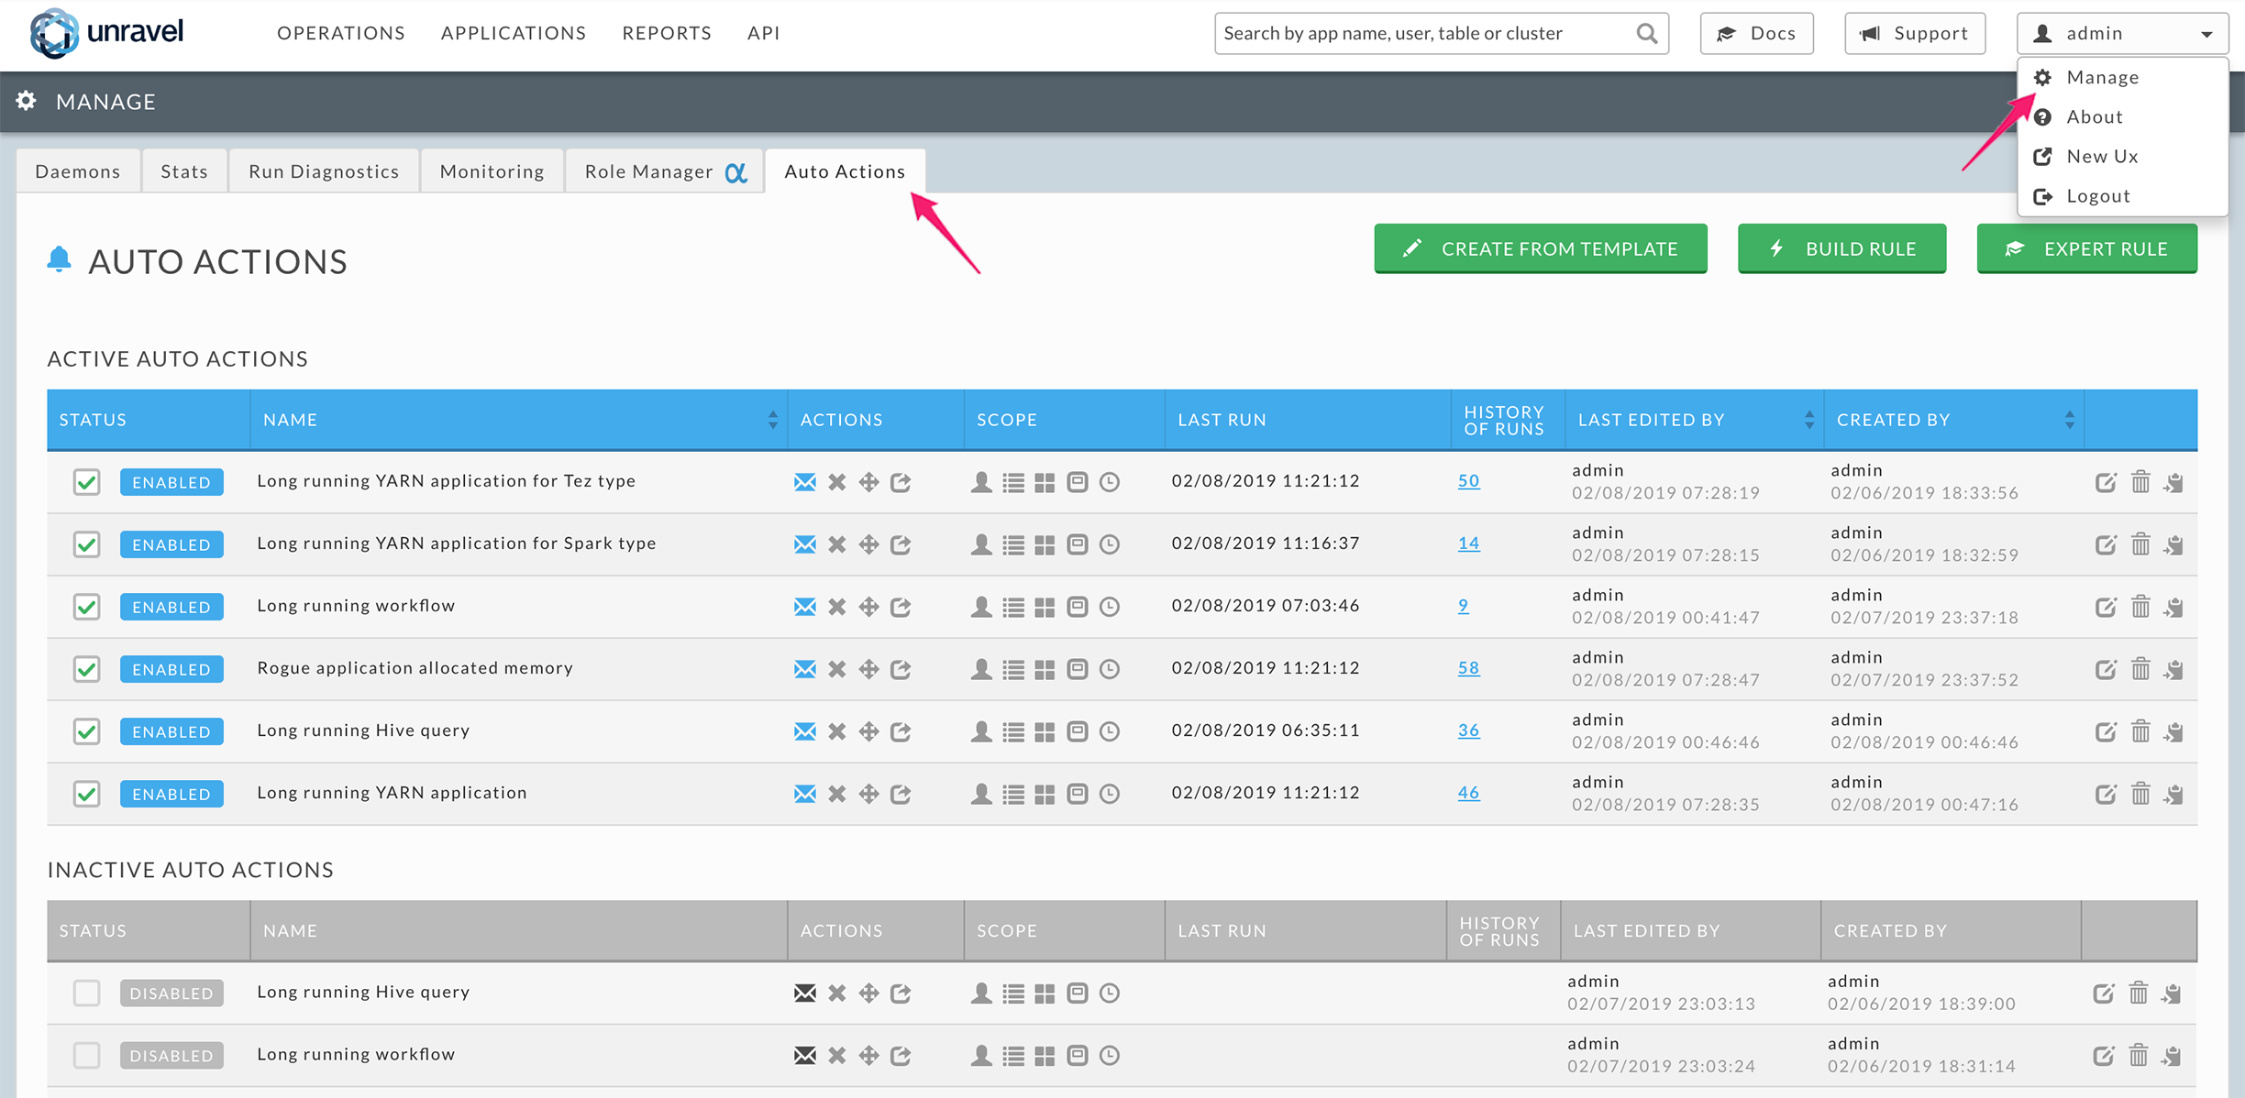The width and height of the screenshot is (2245, 1098).
Task: Click the Expert Rule button
Action: click(2086, 248)
